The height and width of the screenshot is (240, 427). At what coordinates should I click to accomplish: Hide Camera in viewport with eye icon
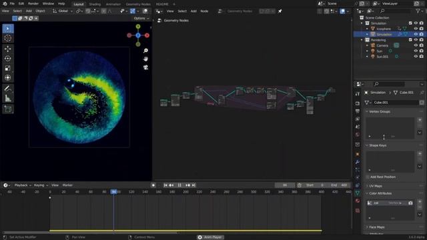pyautogui.click(x=416, y=45)
